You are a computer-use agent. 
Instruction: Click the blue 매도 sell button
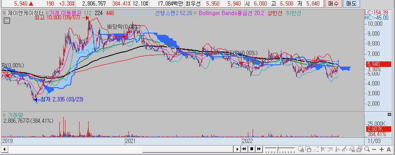(352, 3)
